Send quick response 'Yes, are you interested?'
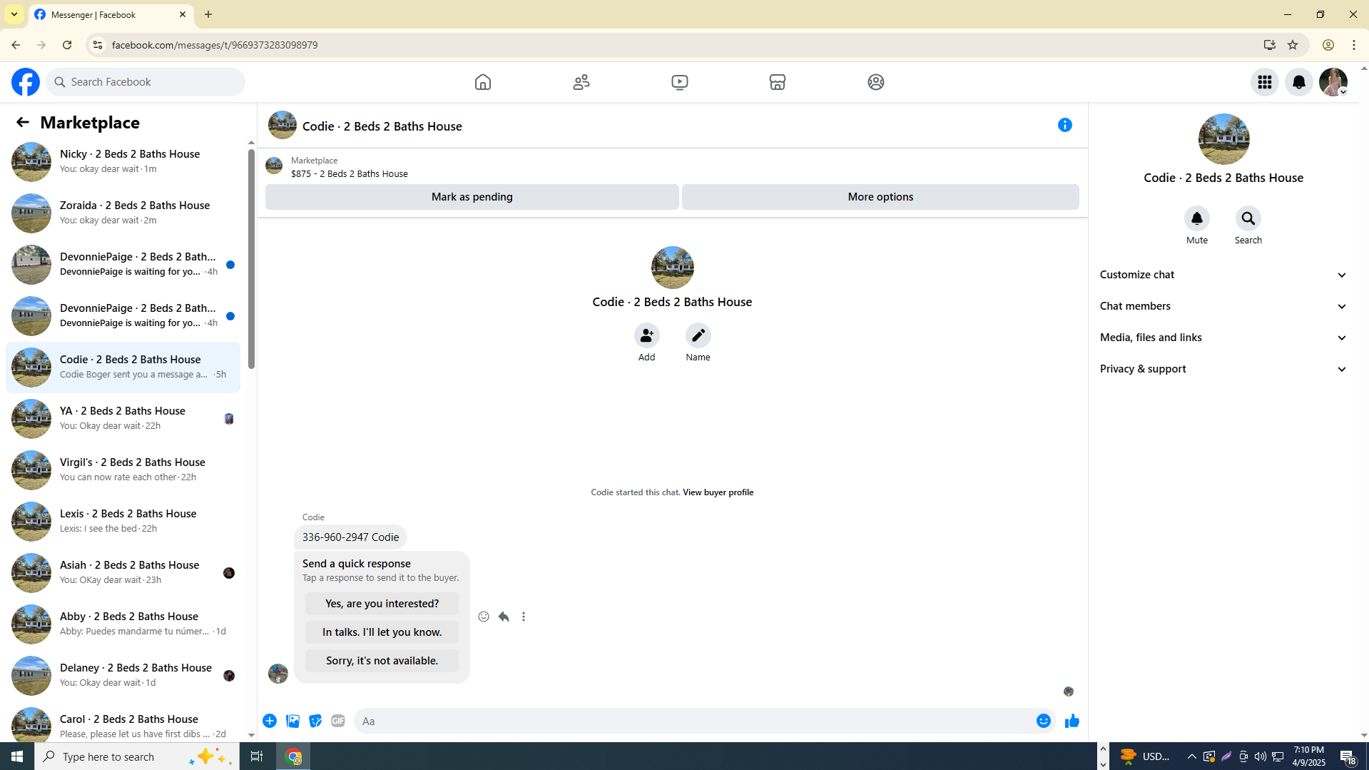Screen dimensions: 1369x770 click(382, 604)
